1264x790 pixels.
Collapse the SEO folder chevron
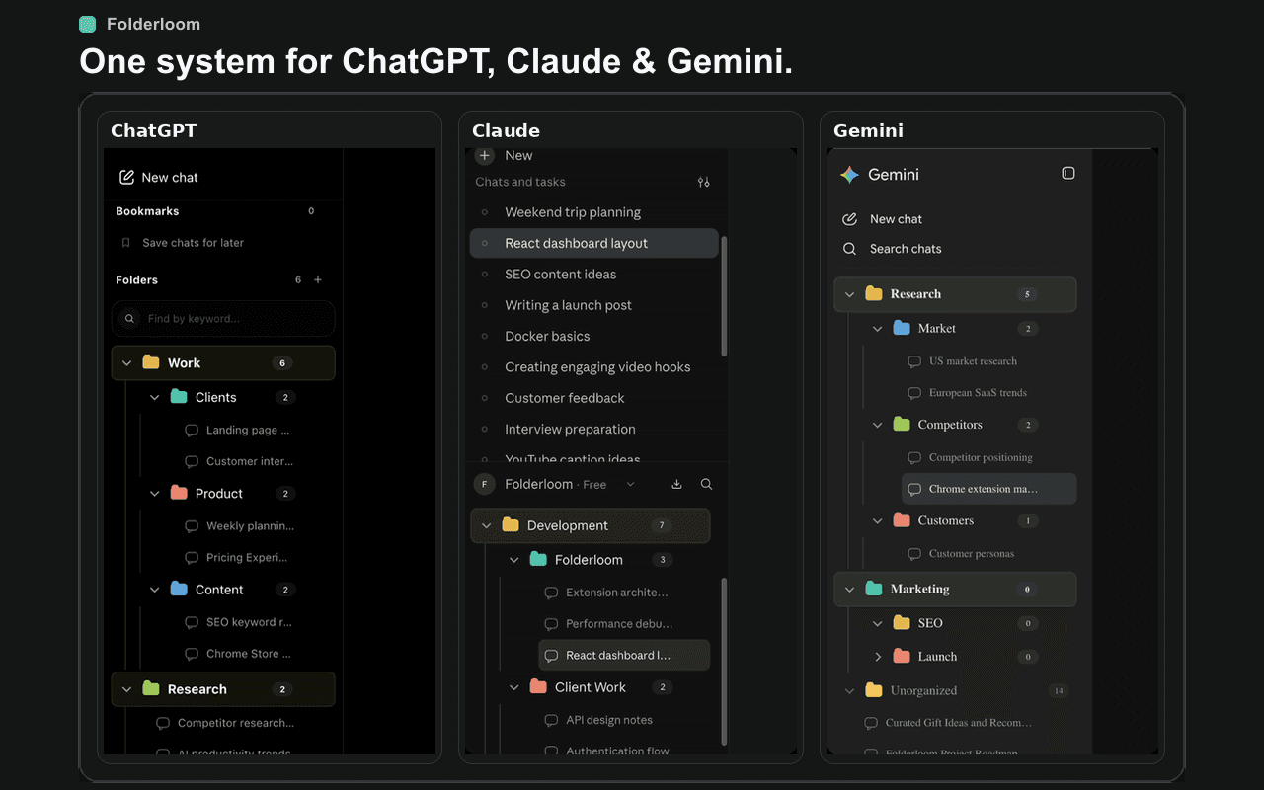point(877,623)
